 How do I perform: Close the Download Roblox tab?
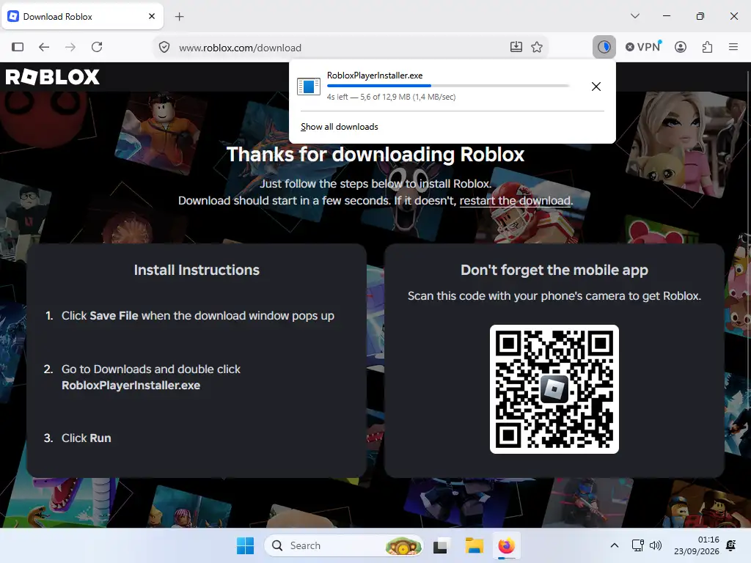click(152, 16)
